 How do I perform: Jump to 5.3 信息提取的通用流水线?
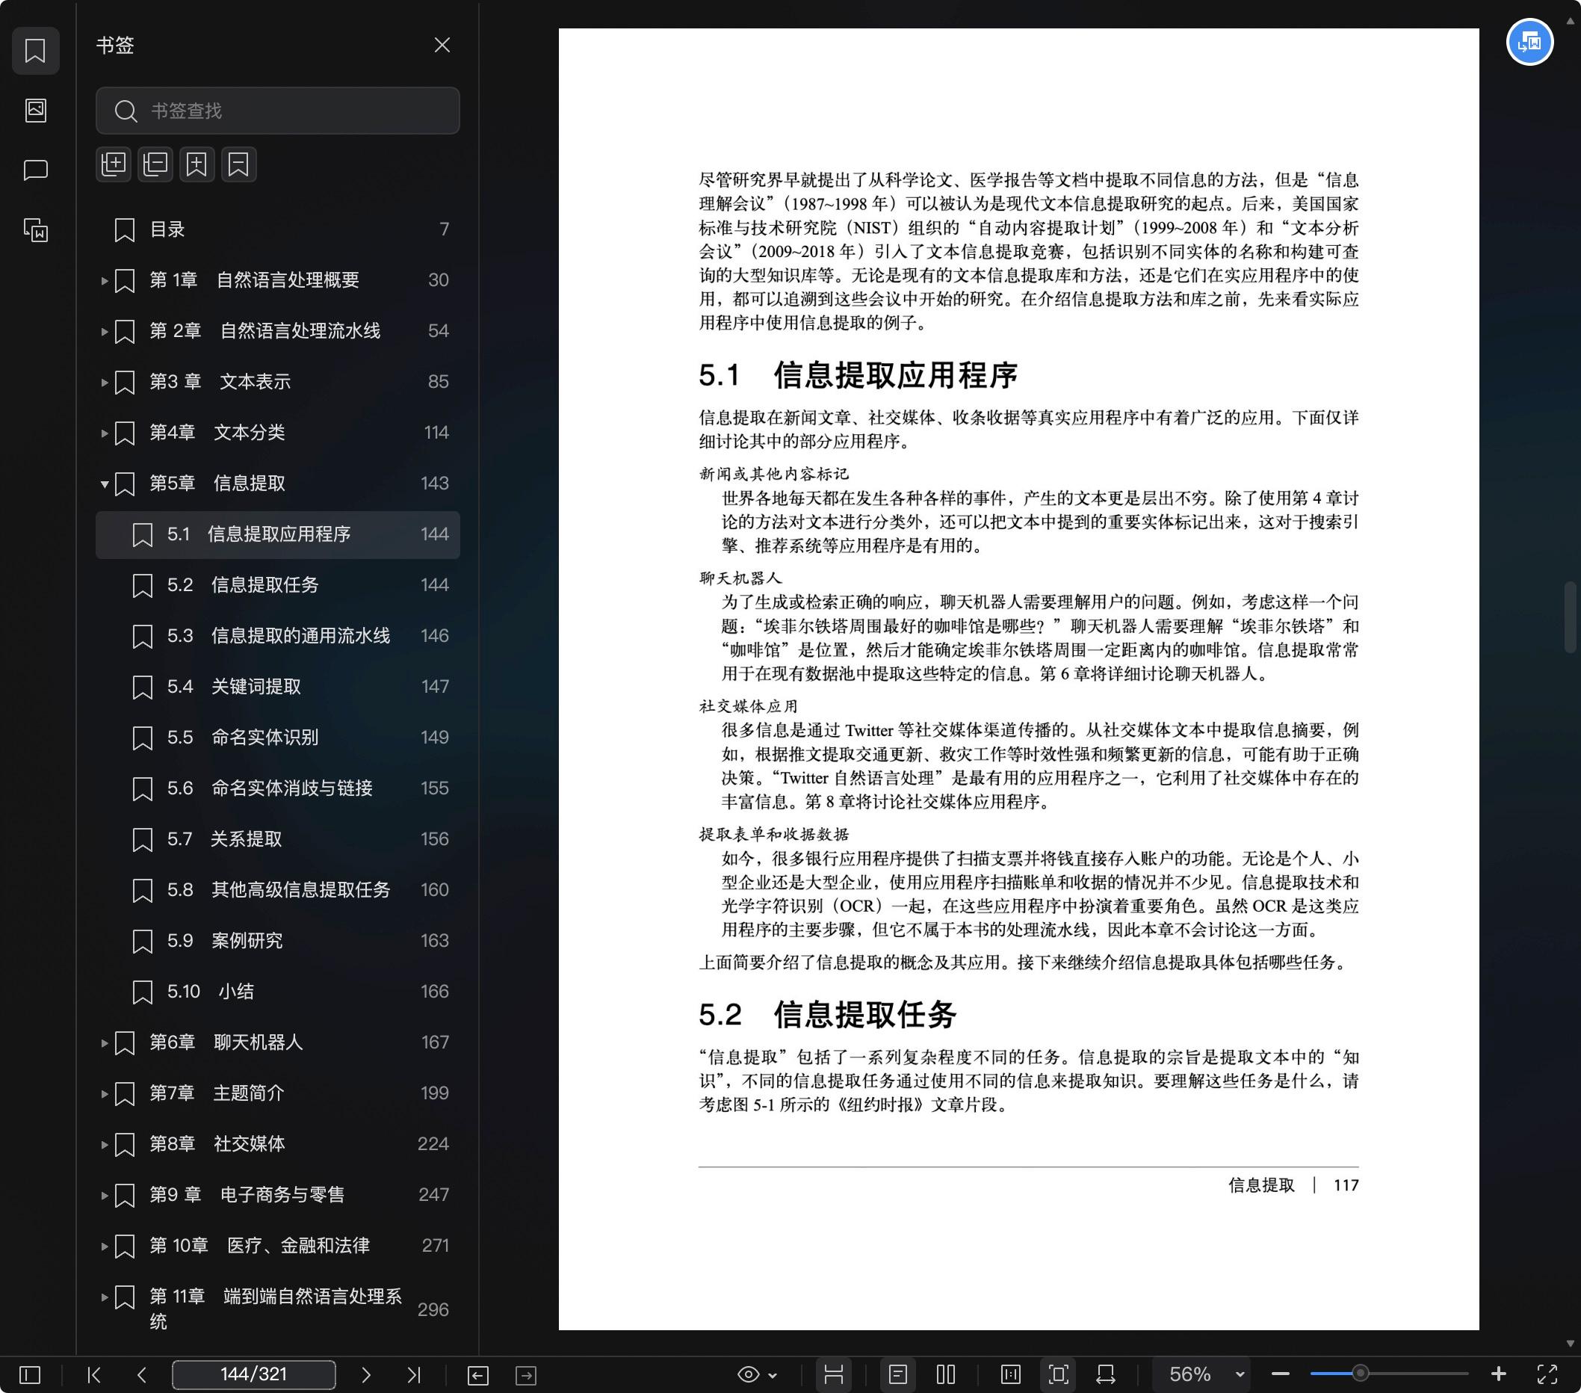[278, 636]
